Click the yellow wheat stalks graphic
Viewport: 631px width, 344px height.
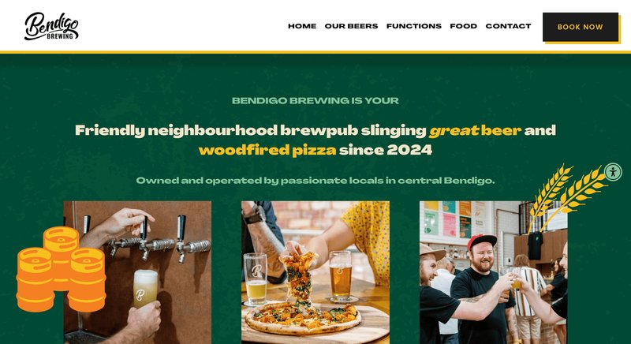coord(567,196)
